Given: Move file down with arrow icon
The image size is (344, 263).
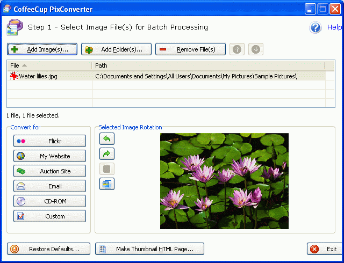Looking at the screenshot, I should click(x=256, y=49).
